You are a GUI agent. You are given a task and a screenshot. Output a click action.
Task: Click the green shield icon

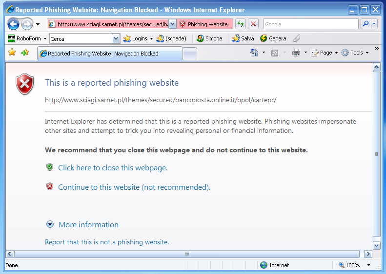50,167
